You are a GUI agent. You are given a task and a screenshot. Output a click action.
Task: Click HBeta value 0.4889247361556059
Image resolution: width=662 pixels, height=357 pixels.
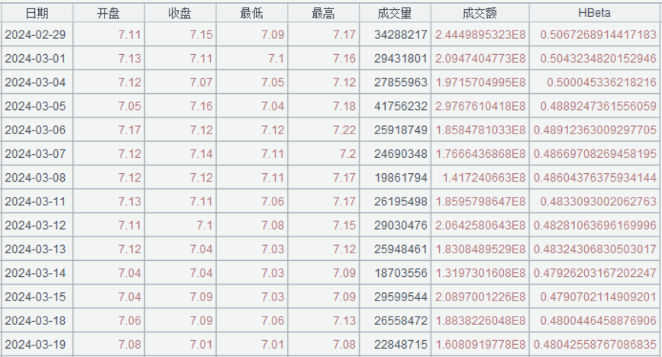(599, 106)
